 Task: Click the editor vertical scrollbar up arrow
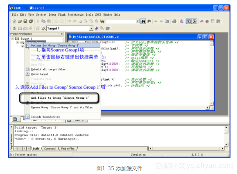coord(212,44)
